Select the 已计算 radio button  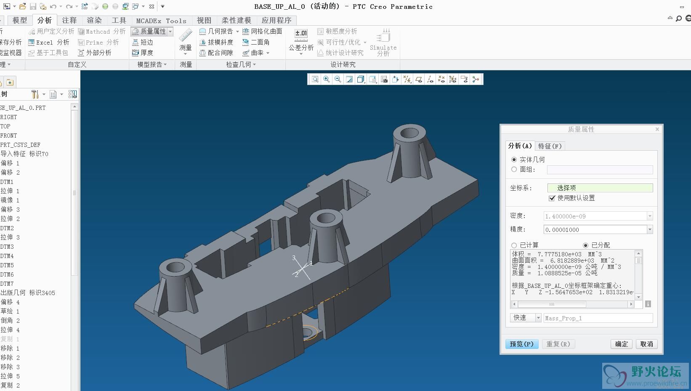tap(514, 245)
